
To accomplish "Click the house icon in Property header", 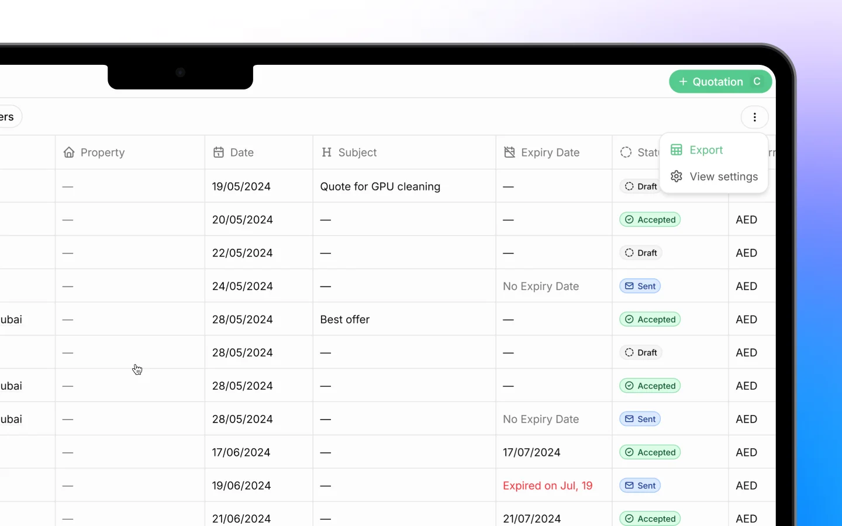I will pos(69,153).
